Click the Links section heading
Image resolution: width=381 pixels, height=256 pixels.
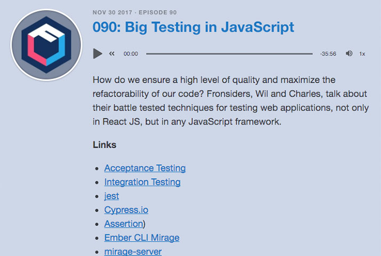[104, 145]
